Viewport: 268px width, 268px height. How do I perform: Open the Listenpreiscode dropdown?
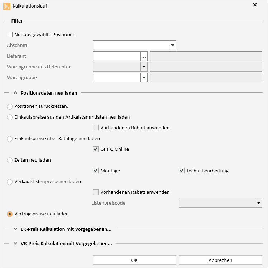coord(259,203)
